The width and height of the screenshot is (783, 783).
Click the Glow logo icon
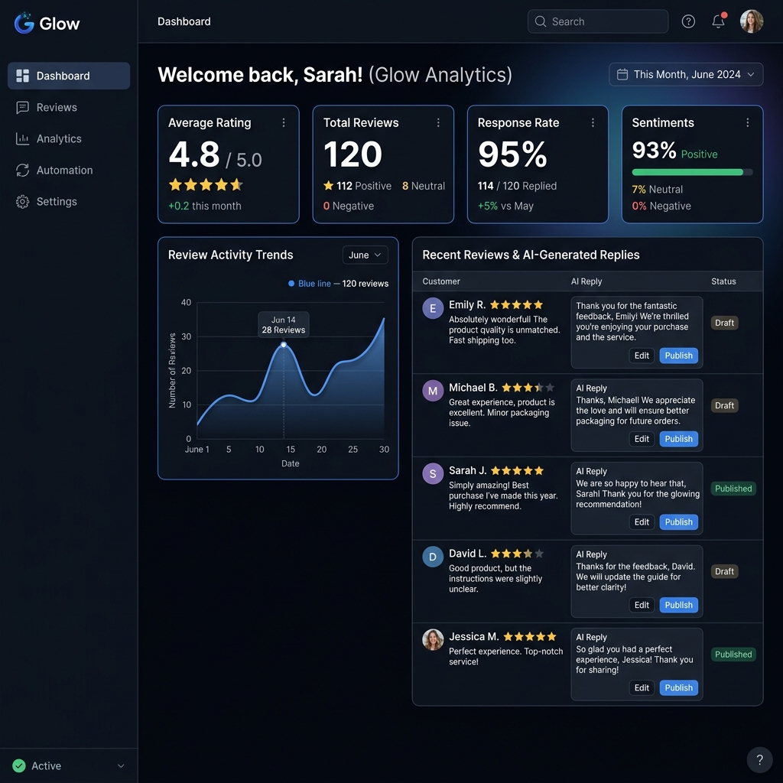pyautogui.click(x=24, y=23)
